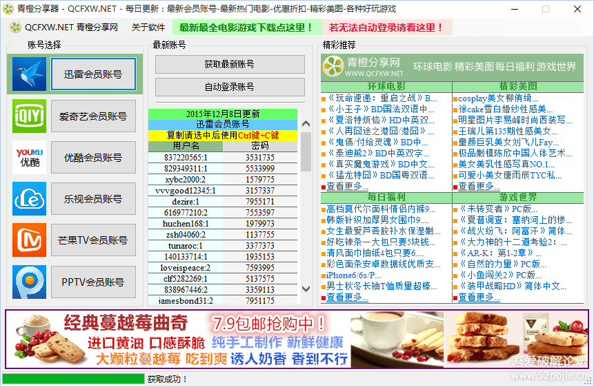The width and height of the screenshot is (594, 387).
Task: Open 小王子 BD国法双语 link
Action: pos(380,109)
